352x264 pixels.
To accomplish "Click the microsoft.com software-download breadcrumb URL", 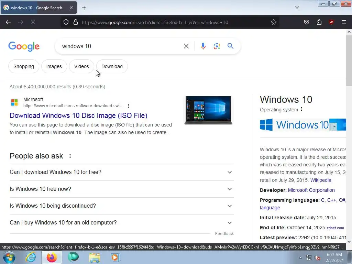I will (73, 106).
